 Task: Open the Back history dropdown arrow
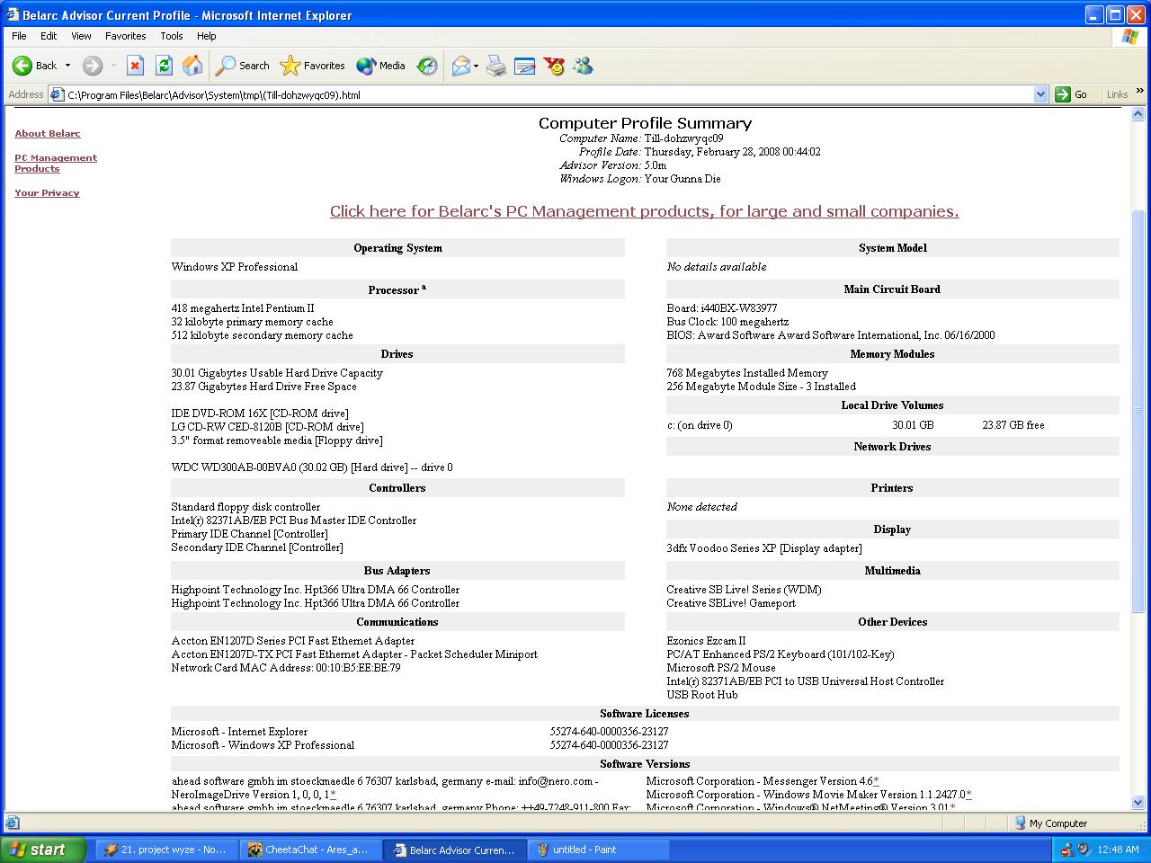click(x=67, y=66)
